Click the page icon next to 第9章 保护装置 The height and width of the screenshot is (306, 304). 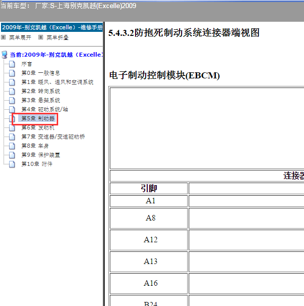click(12, 155)
